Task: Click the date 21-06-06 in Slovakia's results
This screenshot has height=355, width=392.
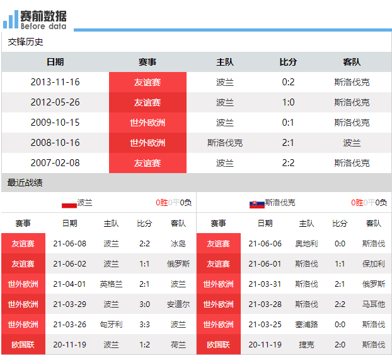Action: click(x=265, y=244)
